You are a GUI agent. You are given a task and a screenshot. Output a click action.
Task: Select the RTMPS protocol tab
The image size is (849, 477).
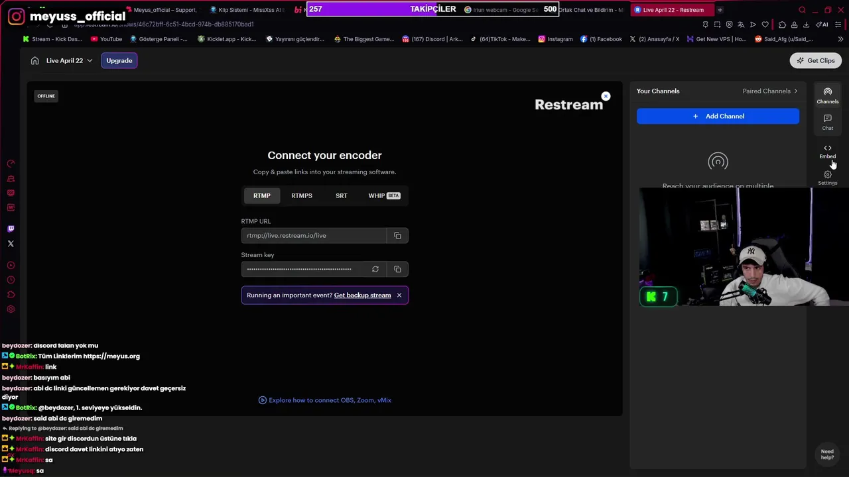tap(302, 195)
